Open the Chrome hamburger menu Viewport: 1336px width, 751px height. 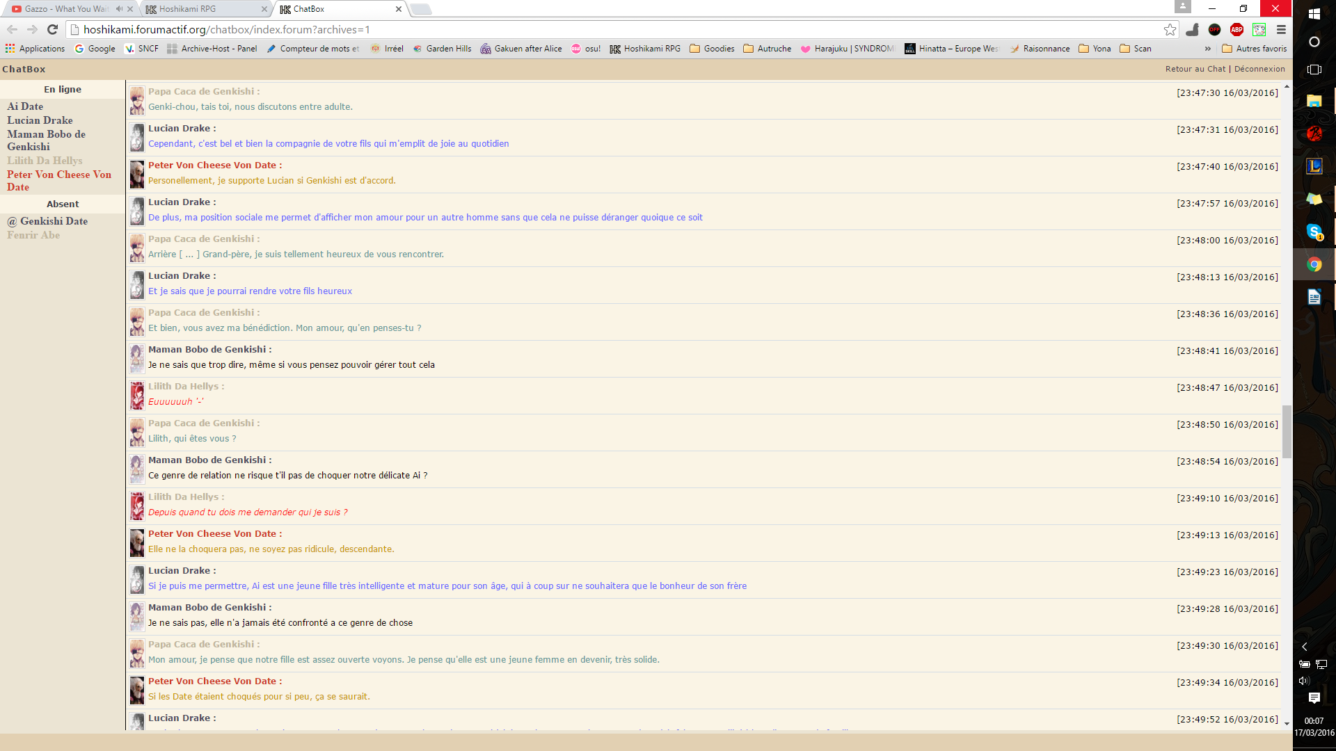[1281, 29]
